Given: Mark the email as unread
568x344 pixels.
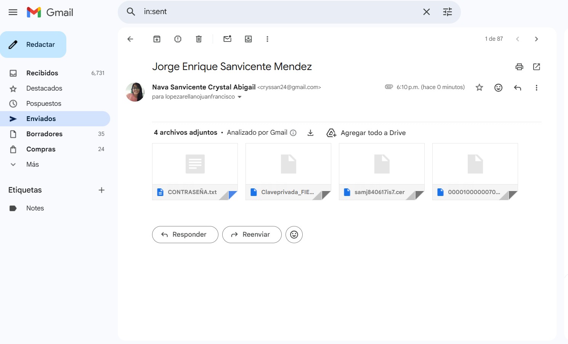Looking at the screenshot, I should pos(227,39).
